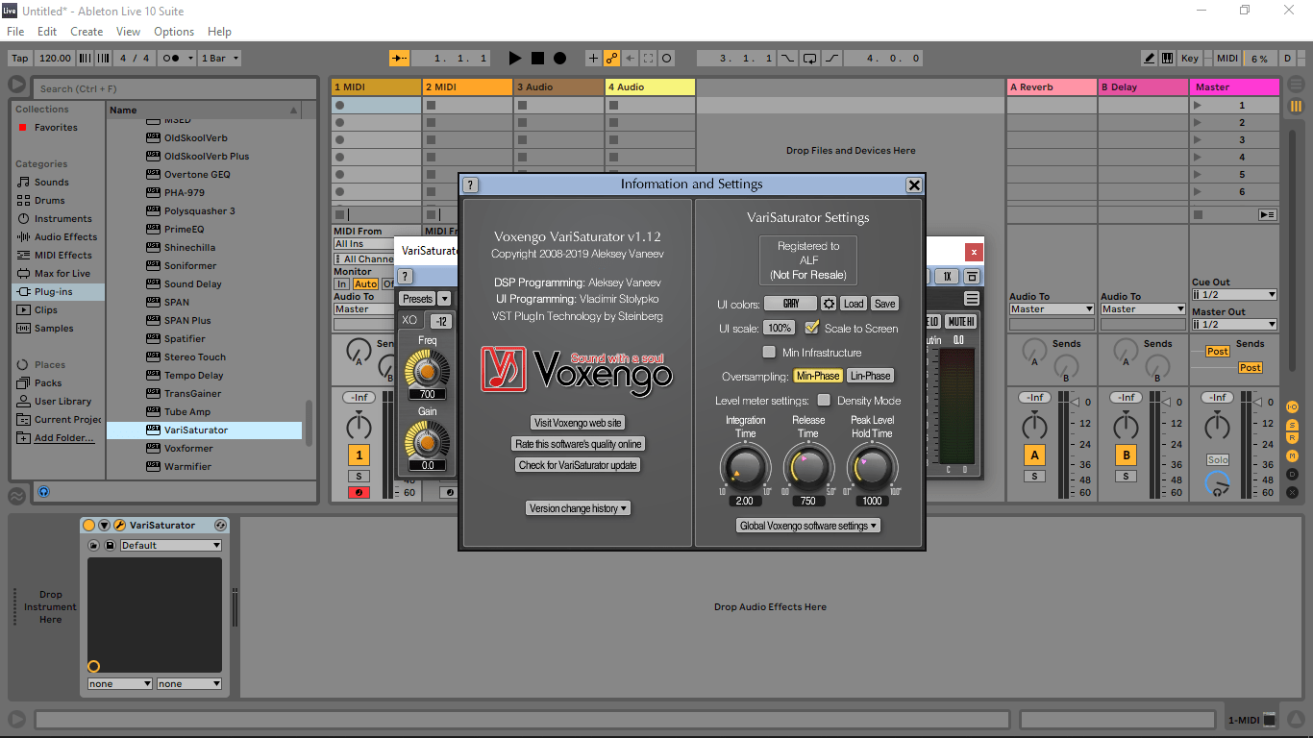Open the 100% UI scale selector
This screenshot has width=1313, height=738.
pyautogui.click(x=780, y=329)
